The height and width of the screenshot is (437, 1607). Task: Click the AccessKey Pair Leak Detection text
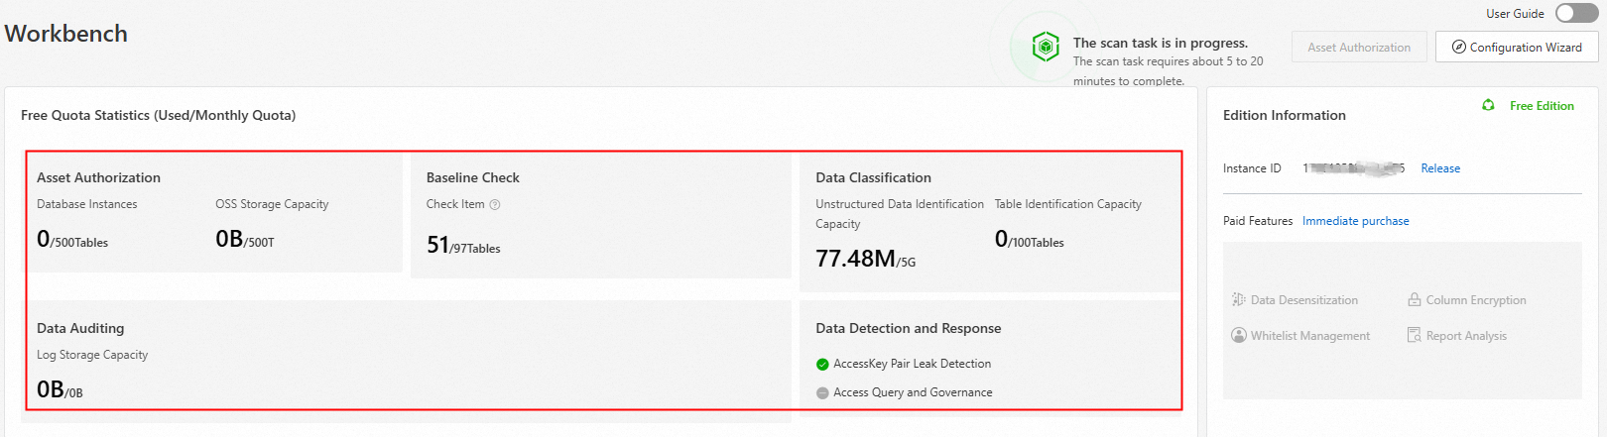coord(912,365)
